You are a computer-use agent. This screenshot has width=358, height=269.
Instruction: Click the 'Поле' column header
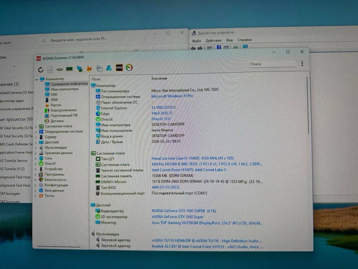96,79
